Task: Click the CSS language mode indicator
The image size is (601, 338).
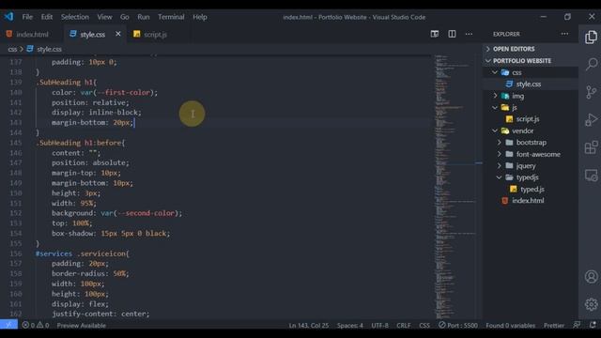Action: [424, 326]
